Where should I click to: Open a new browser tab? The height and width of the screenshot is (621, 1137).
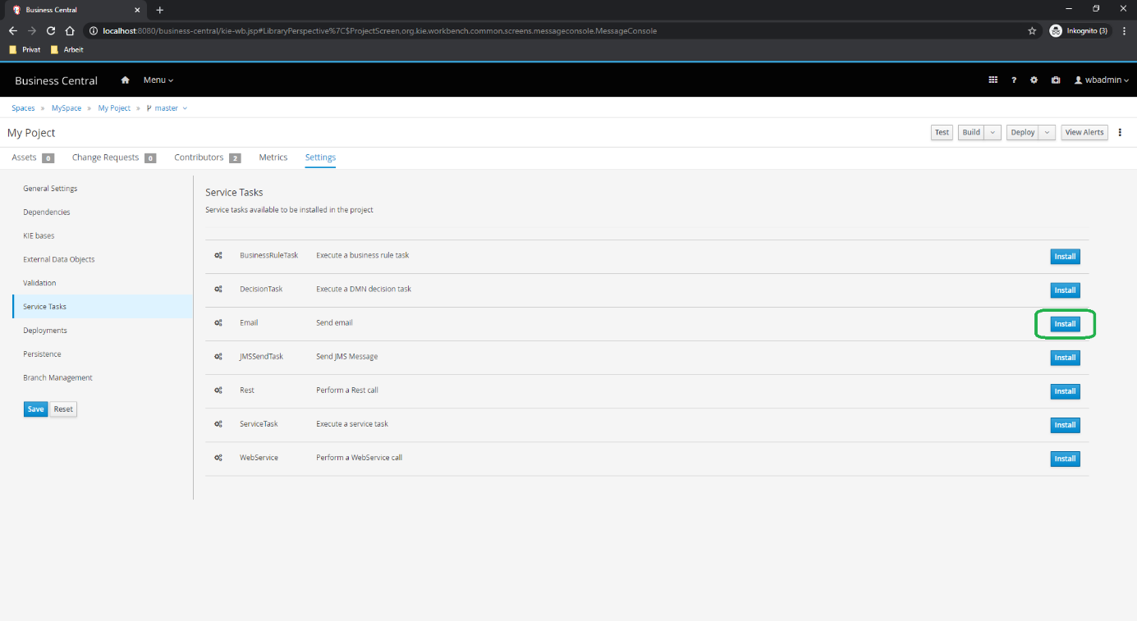[160, 10]
